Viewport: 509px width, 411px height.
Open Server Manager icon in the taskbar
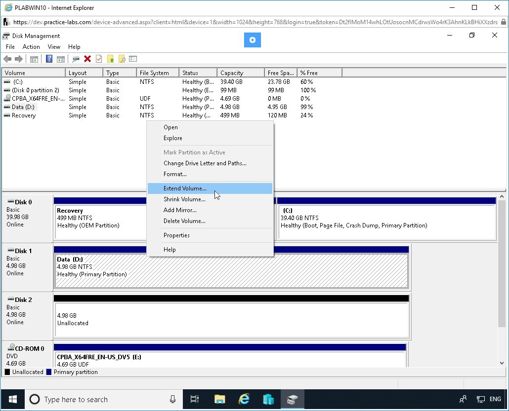268,399
